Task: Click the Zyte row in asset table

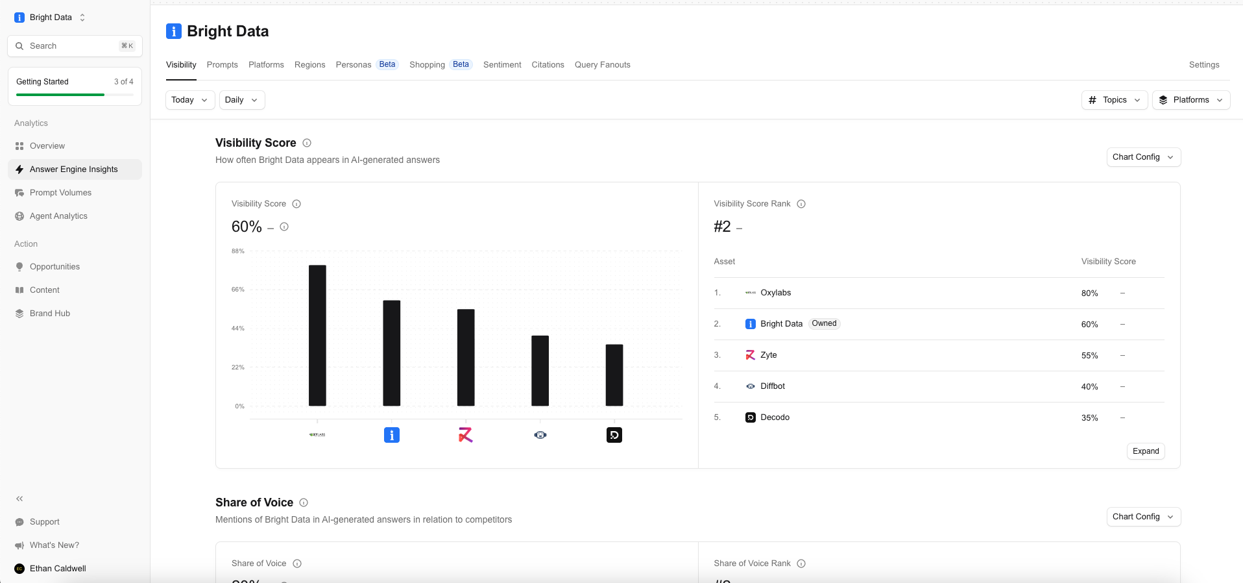Action: tap(939, 355)
